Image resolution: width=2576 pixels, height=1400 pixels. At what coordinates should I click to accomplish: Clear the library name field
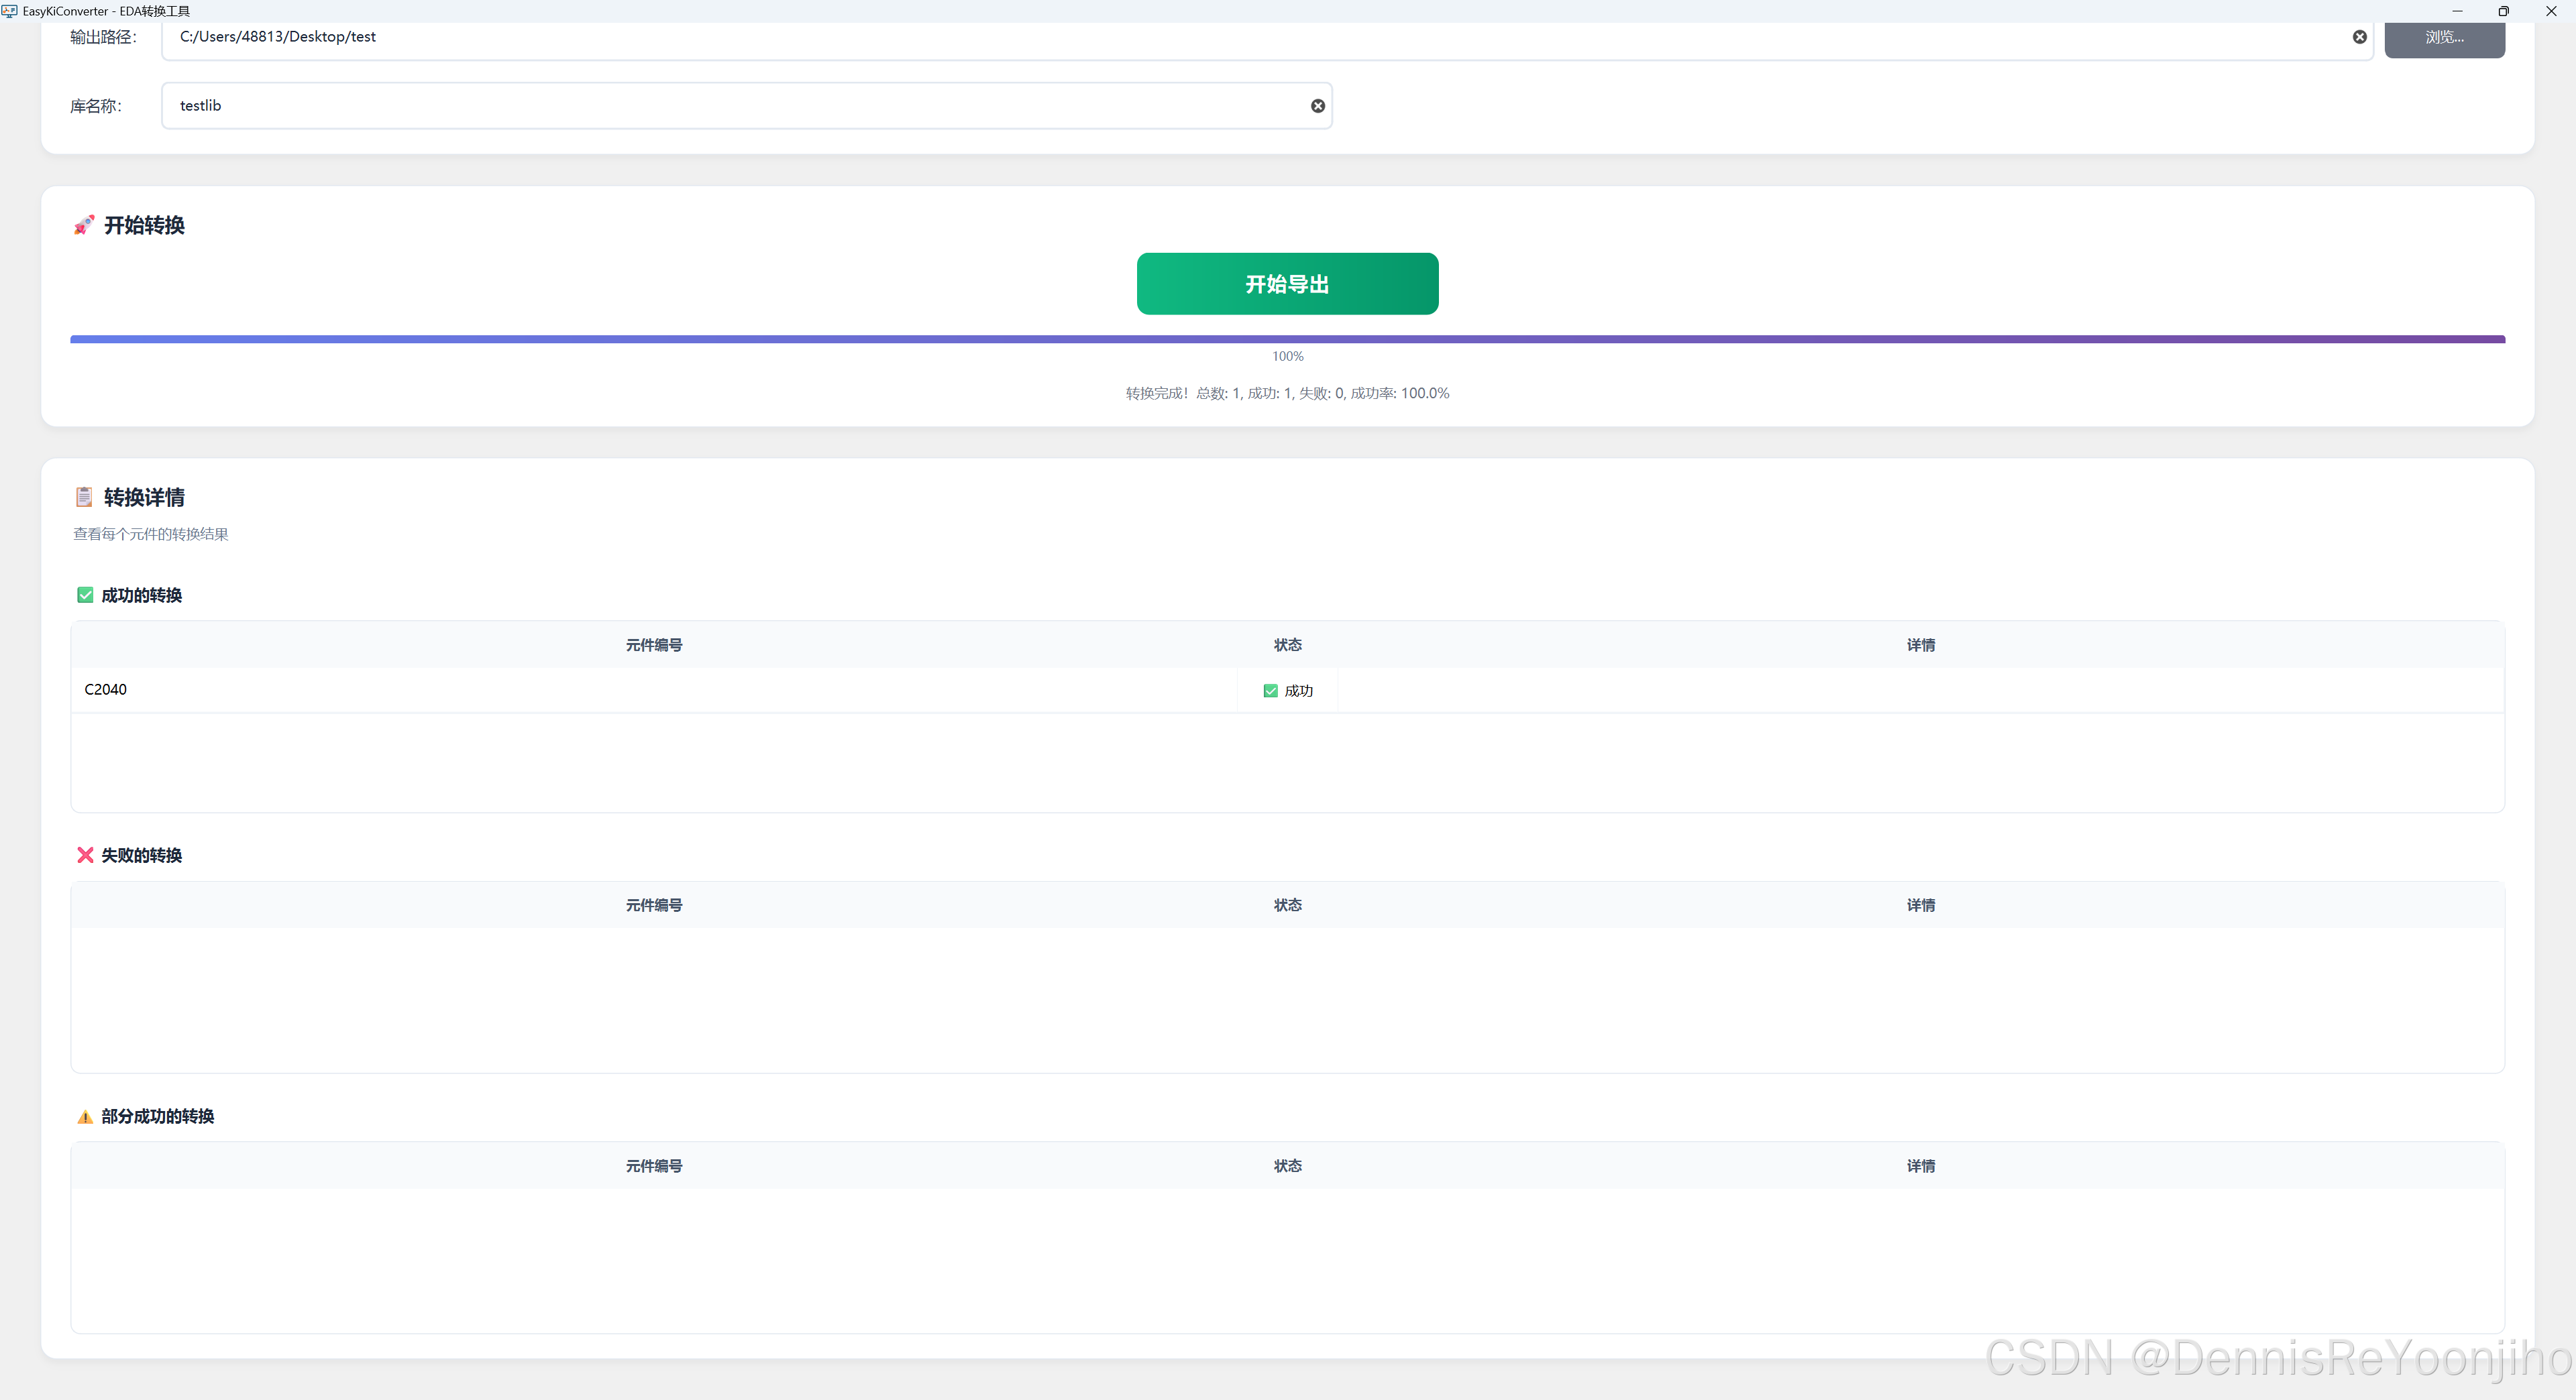pos(1317,106)
